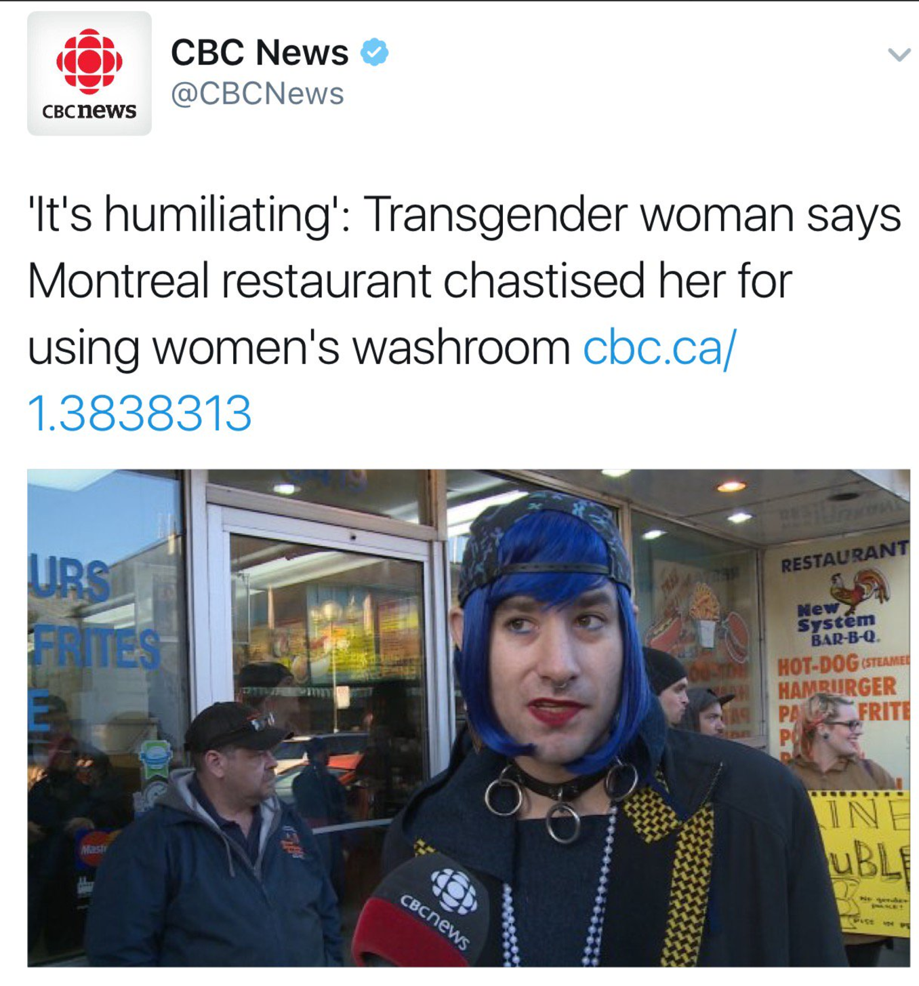Follow the 1.3838313 link text
The height and width of the screenshot is (986, 919).
tap(140, 414)
